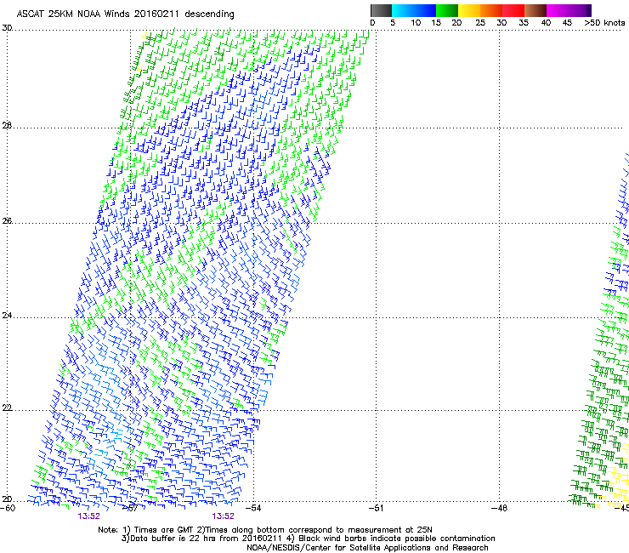
Task: Click the 13:52 time label between -57 and -54
Action: 223,516
